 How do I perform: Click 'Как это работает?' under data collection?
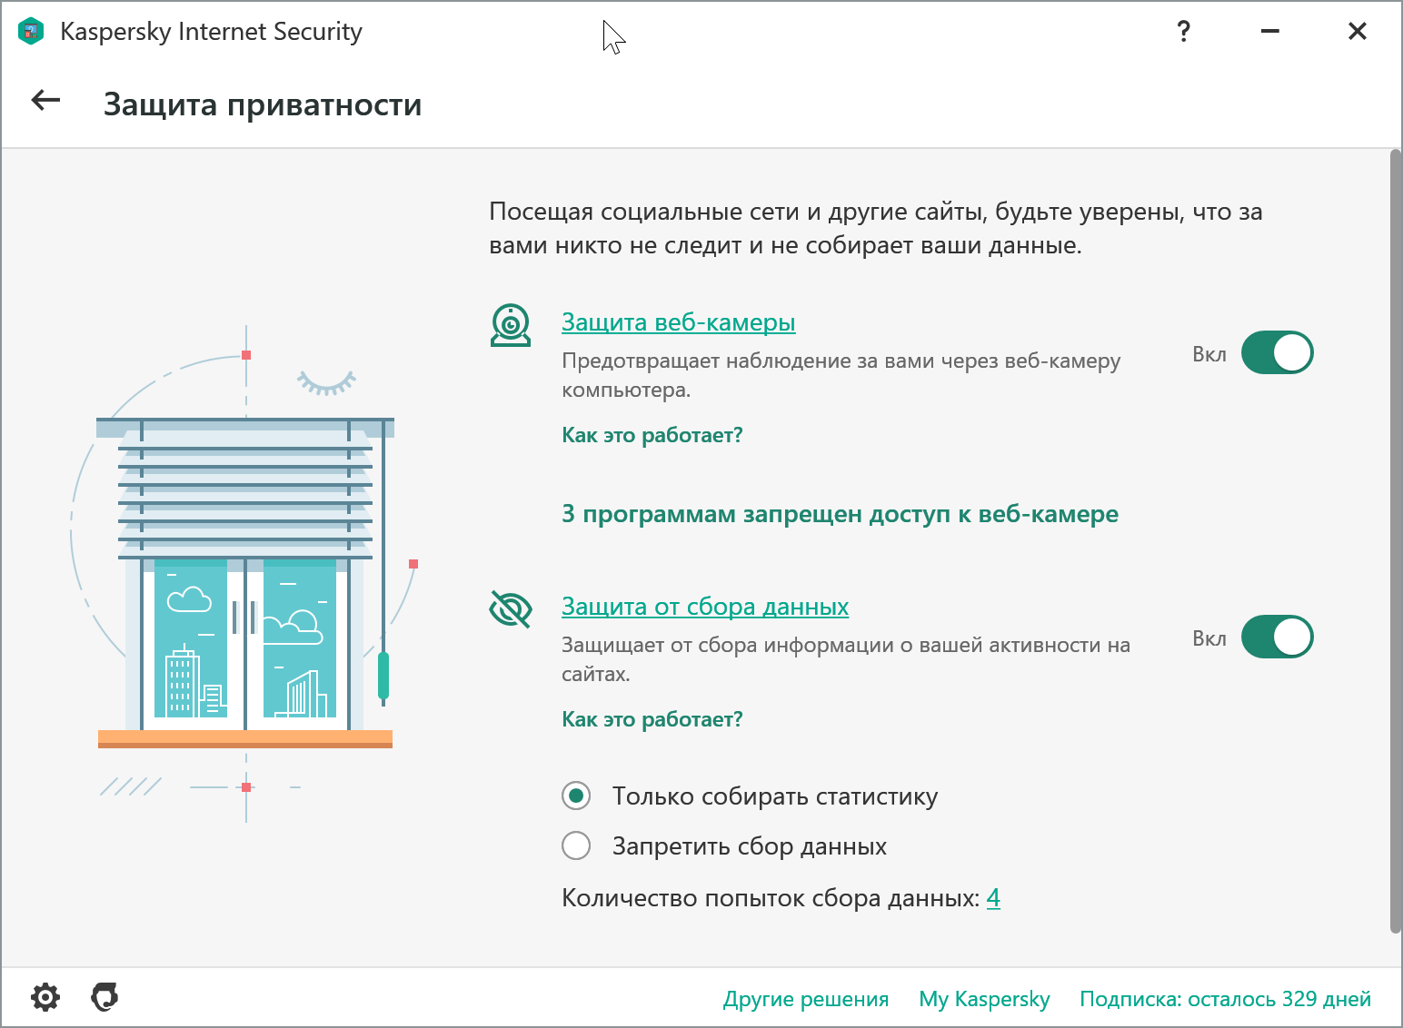coord(652,719)
